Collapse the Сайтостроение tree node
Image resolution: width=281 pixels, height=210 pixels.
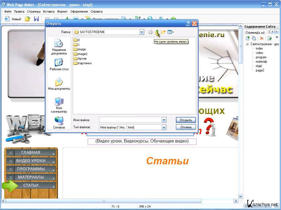point(247,44)
